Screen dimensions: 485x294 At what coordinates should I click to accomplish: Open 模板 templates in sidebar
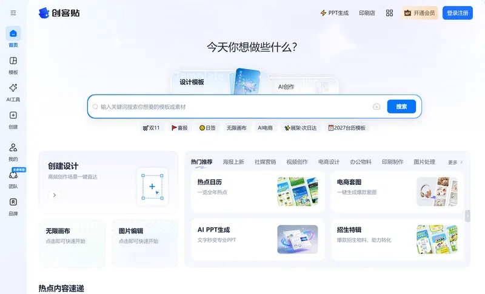point(13,65)
